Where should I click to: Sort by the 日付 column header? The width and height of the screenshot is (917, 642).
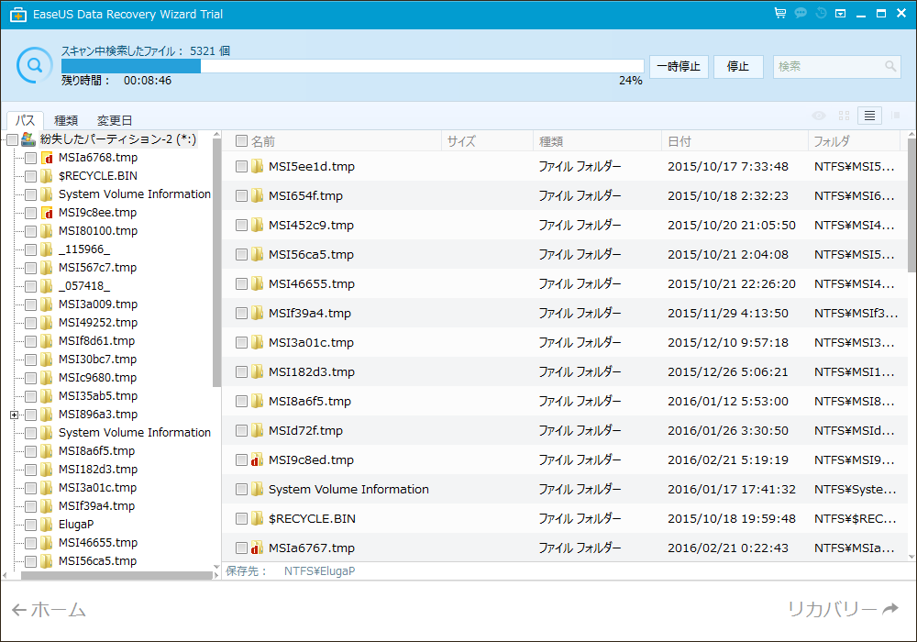point(735,141)
